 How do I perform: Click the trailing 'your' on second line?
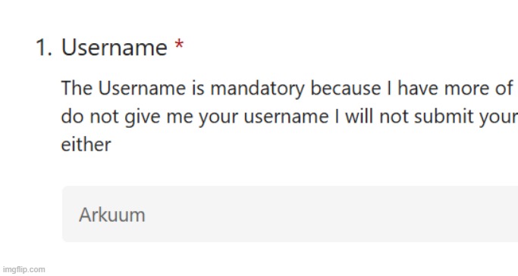tap(498, 118)
